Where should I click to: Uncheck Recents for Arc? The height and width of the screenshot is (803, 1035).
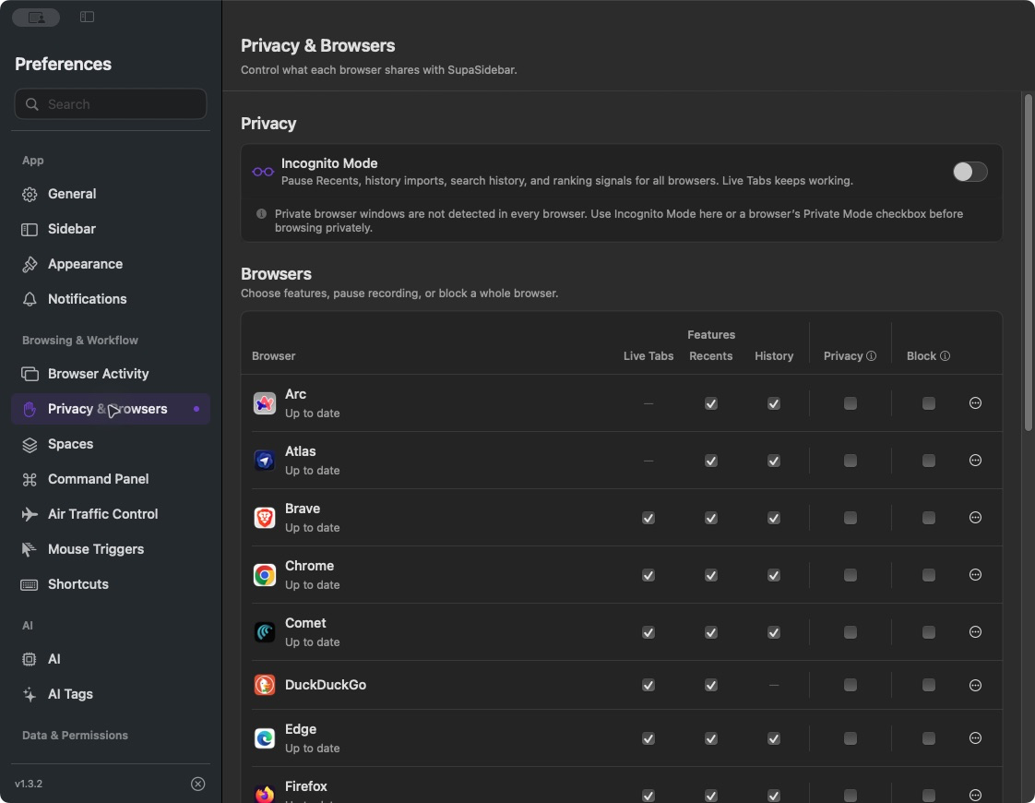tap(711, 403)
